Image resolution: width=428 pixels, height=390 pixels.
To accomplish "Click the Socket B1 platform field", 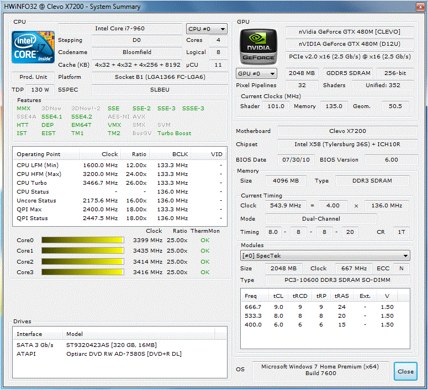I will point(160,77).
